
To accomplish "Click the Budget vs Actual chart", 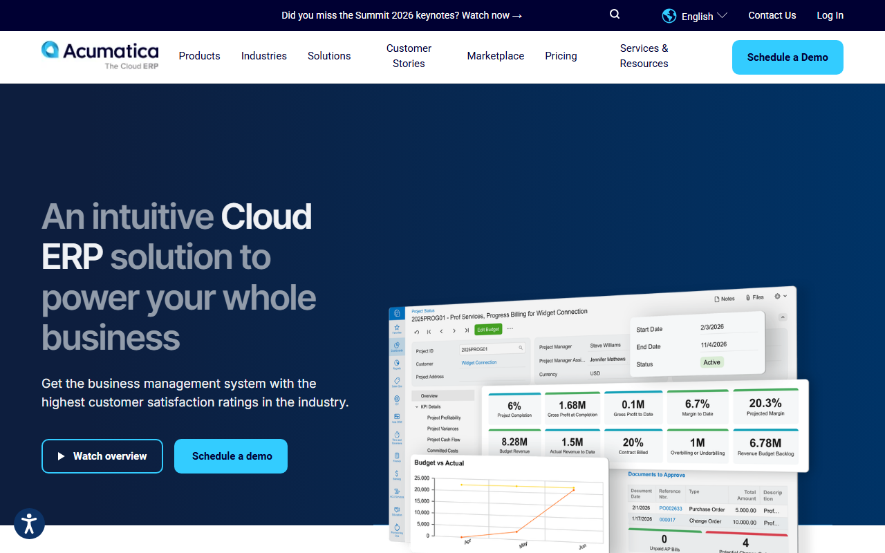I will (x=508, y=505).
